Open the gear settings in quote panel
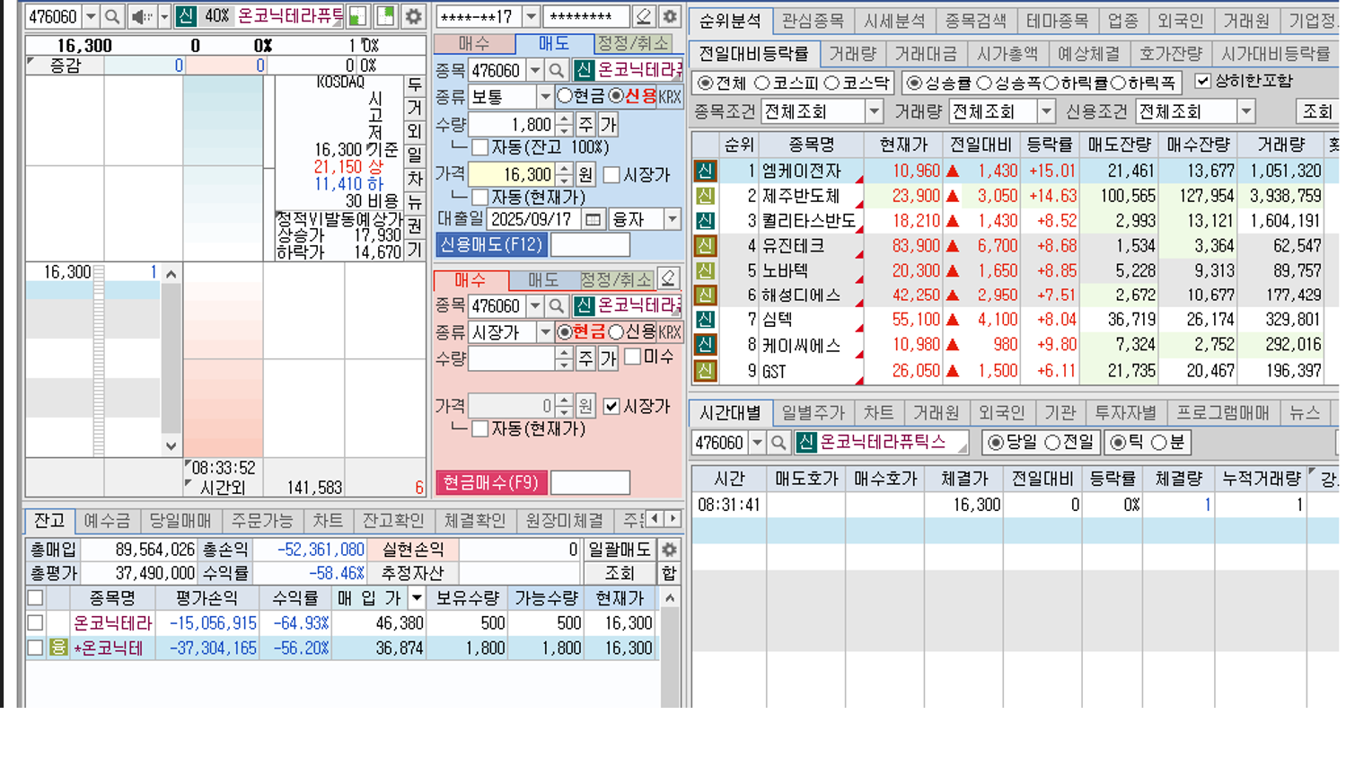The height and width of the screenshot is (776, 1372). 413,16
